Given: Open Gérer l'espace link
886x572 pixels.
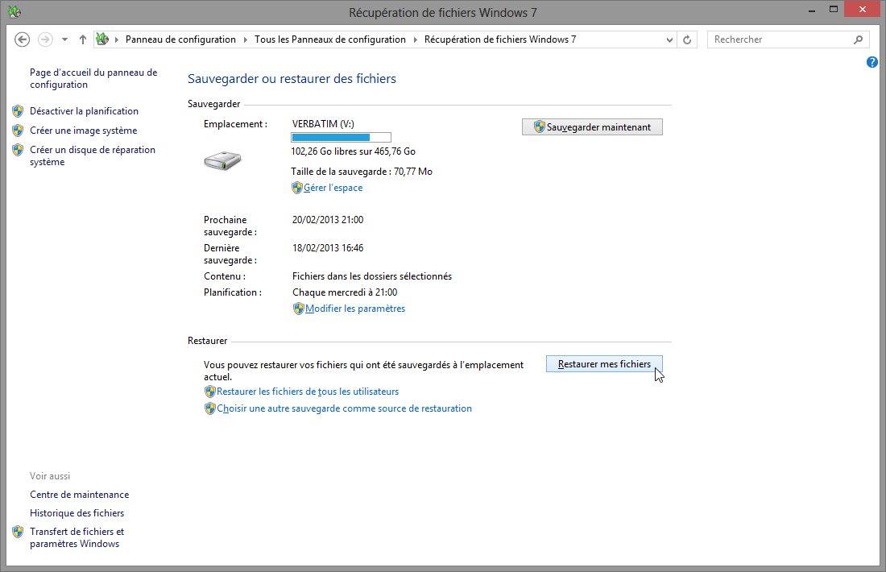Looking at the screenshot, I should tap(333, 188).
